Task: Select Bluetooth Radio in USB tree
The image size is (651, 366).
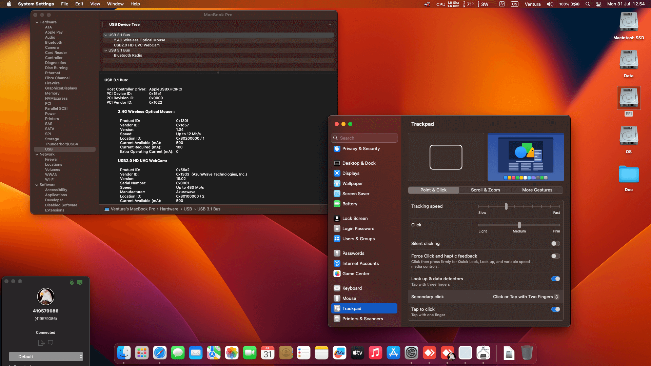Action: tap(128, 55)
